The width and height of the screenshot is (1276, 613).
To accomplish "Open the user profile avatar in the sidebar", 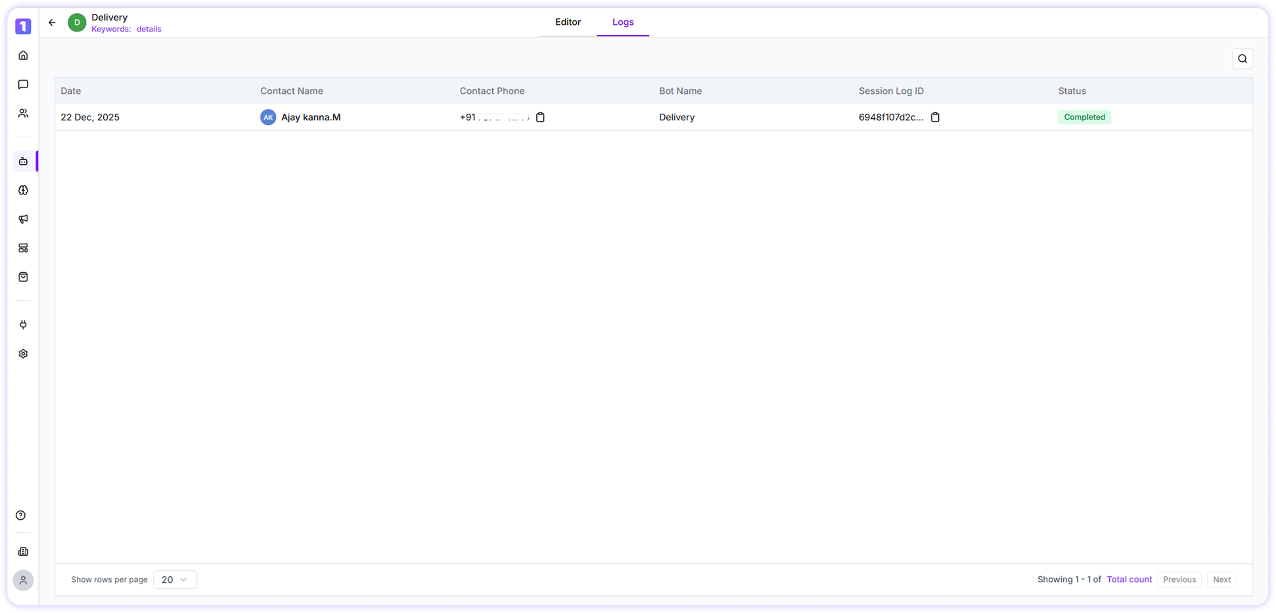I will coord(23,581).
